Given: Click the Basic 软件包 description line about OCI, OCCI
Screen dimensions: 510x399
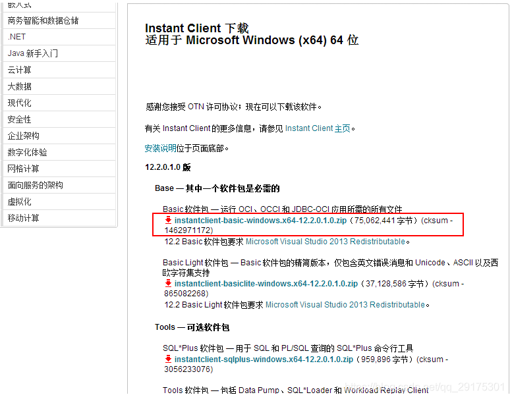Looking at the screenshot, I should pyautogui.click(x=282, y=209).
